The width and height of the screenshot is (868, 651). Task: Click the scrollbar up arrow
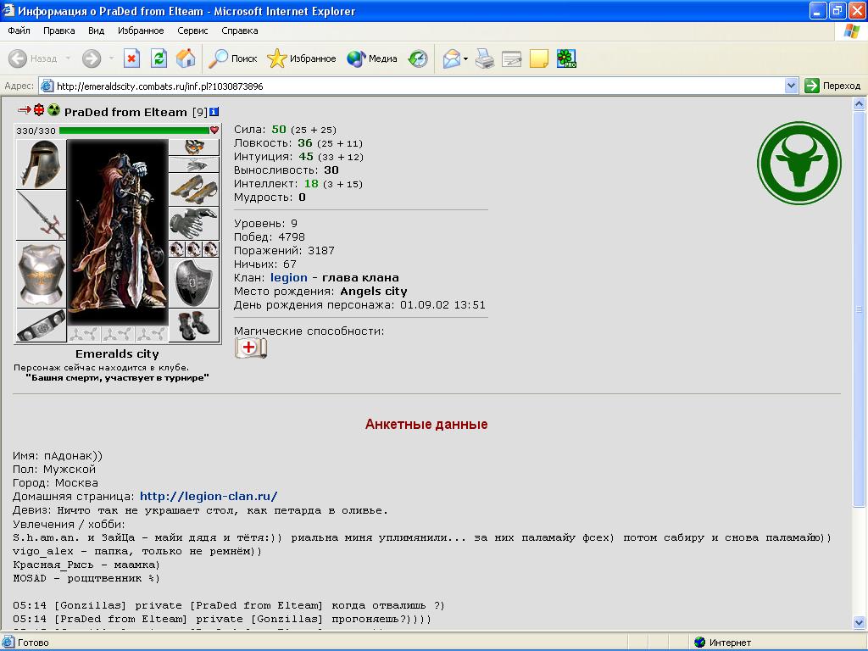click(x=860, y=103)
